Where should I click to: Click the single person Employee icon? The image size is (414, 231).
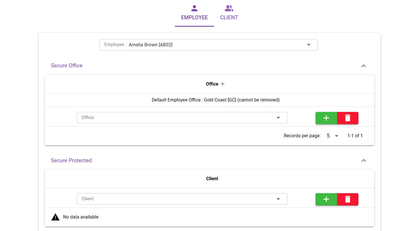click(194, 8)
